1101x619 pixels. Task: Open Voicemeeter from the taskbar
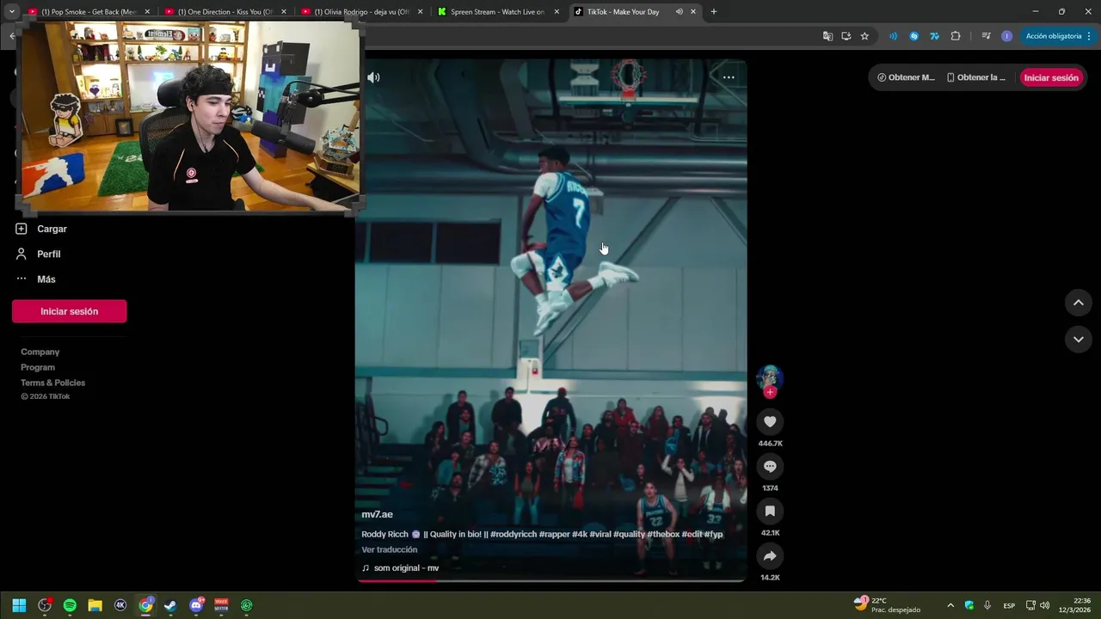point(221,605)
